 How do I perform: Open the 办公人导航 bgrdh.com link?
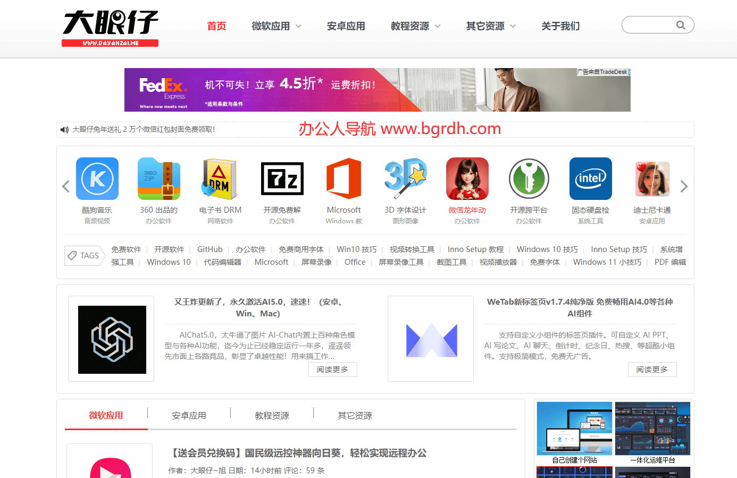coord(399,129)
